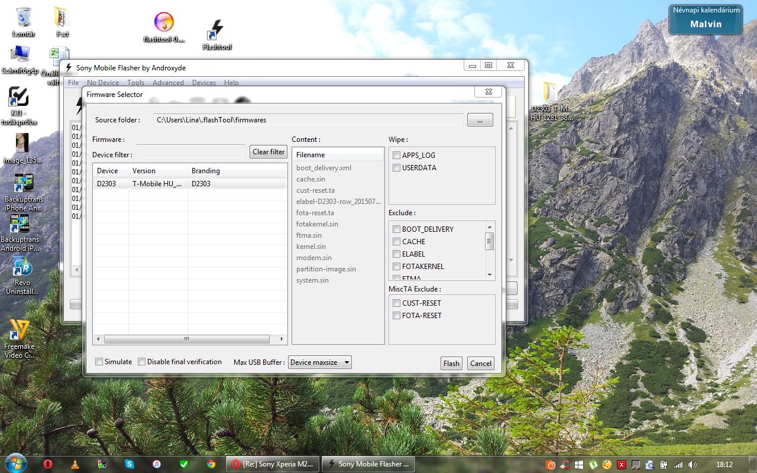Check CACHE in the Exclude list

(397, 241)
